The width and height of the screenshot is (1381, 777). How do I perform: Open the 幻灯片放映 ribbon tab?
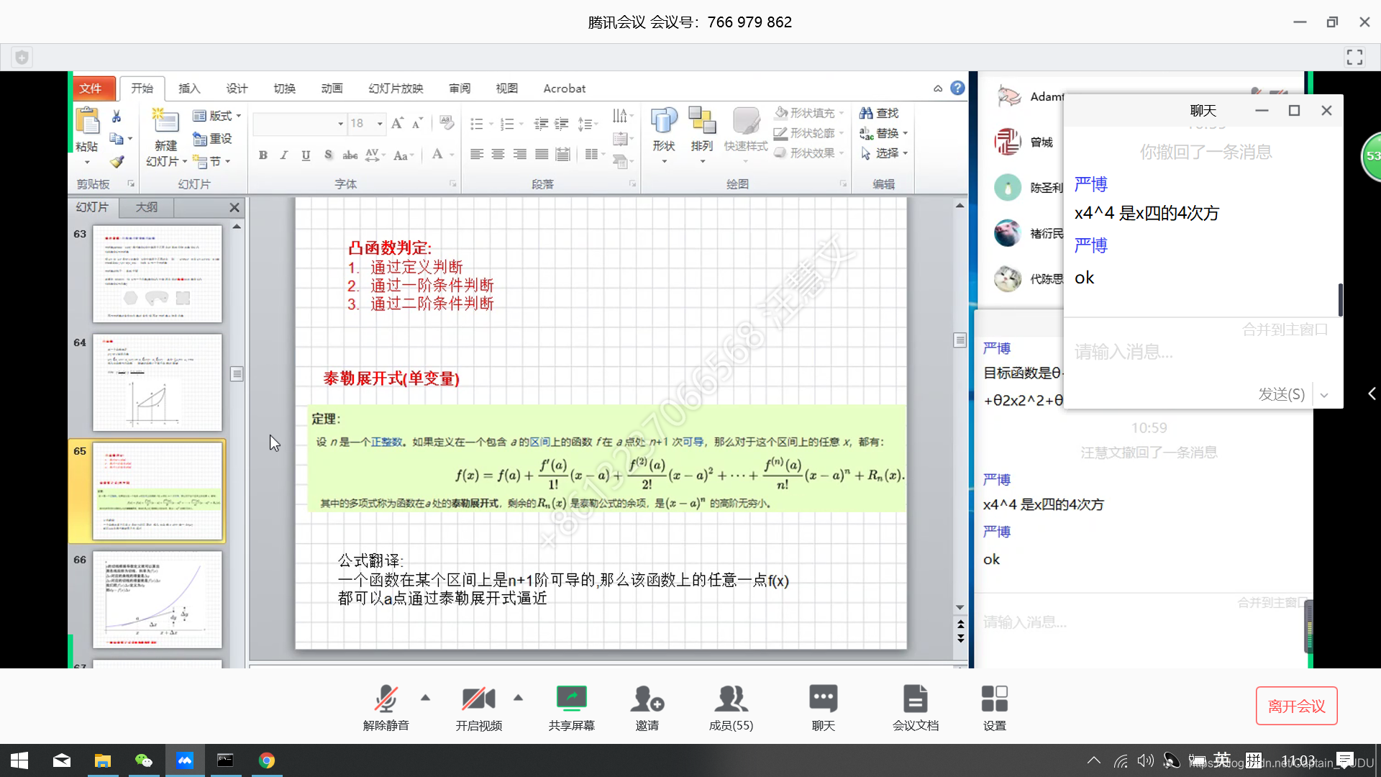point(396,88)
